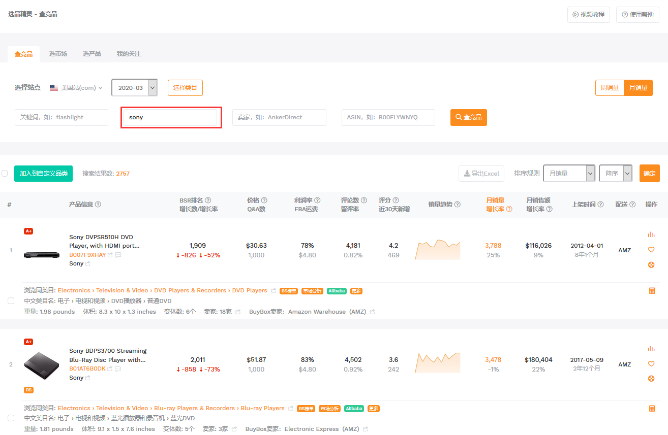Open external link beside DVD Players category path
The width and height of the screenshot is (668, 435).
point(274,291)
